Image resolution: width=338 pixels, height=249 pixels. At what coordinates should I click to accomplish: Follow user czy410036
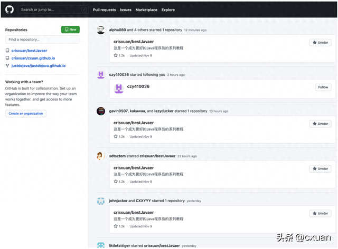323,87
